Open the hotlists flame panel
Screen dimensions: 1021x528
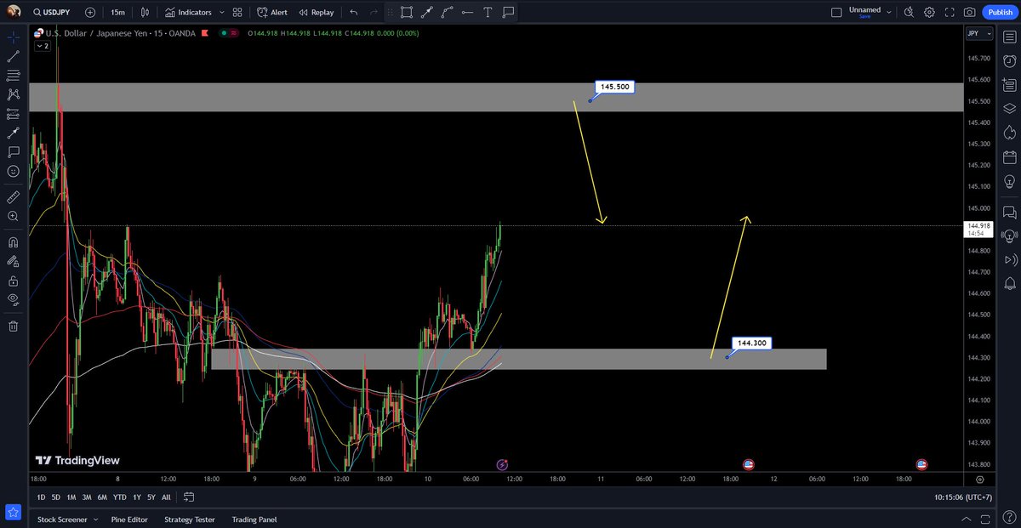point(1009,133)
